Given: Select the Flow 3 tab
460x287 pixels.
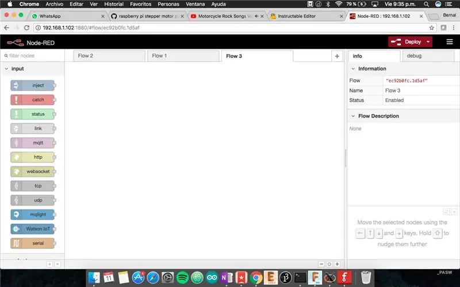Looking at the screenshot, I should point(257,56).
